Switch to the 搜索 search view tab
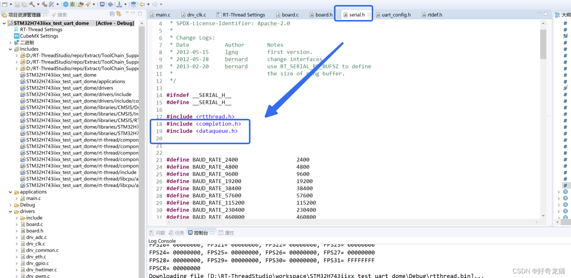Viewport: 571px width, 278px height. [59, 15]
